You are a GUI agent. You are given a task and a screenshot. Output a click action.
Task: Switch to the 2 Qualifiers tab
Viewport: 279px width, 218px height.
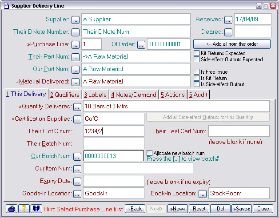tap(64, 95)
